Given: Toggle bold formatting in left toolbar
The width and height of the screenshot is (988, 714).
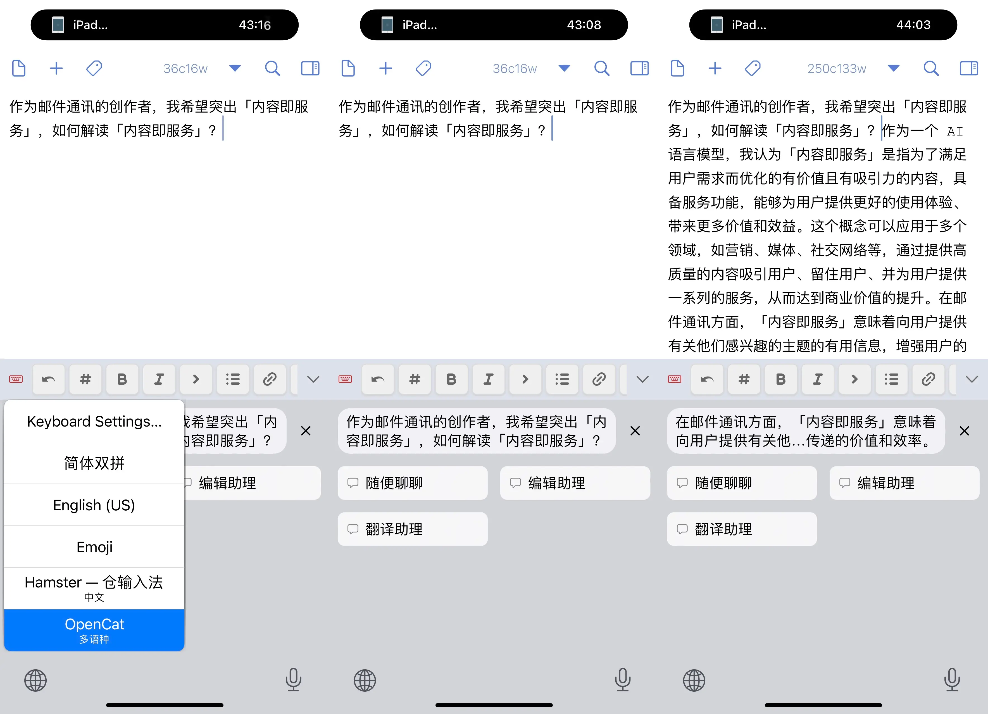Looking at the screenshot, I should pyautogui.click(x=122, y=379).
